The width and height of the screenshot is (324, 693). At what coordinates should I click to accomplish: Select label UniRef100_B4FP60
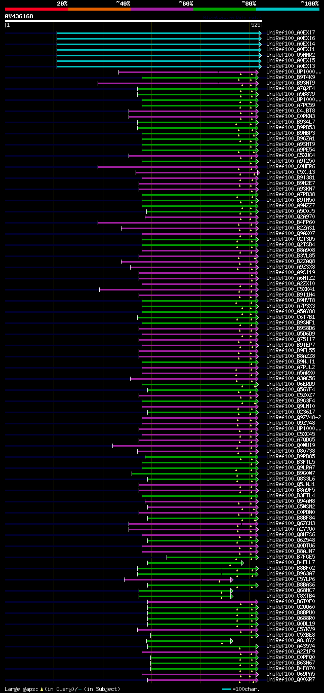click(x=291, y=222)
